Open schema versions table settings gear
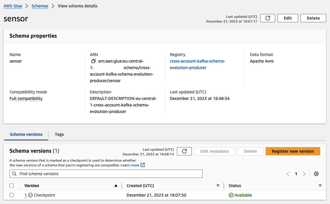Image resolution: width=330 pixels, height=204 pixels. click(x=316, y=174)
